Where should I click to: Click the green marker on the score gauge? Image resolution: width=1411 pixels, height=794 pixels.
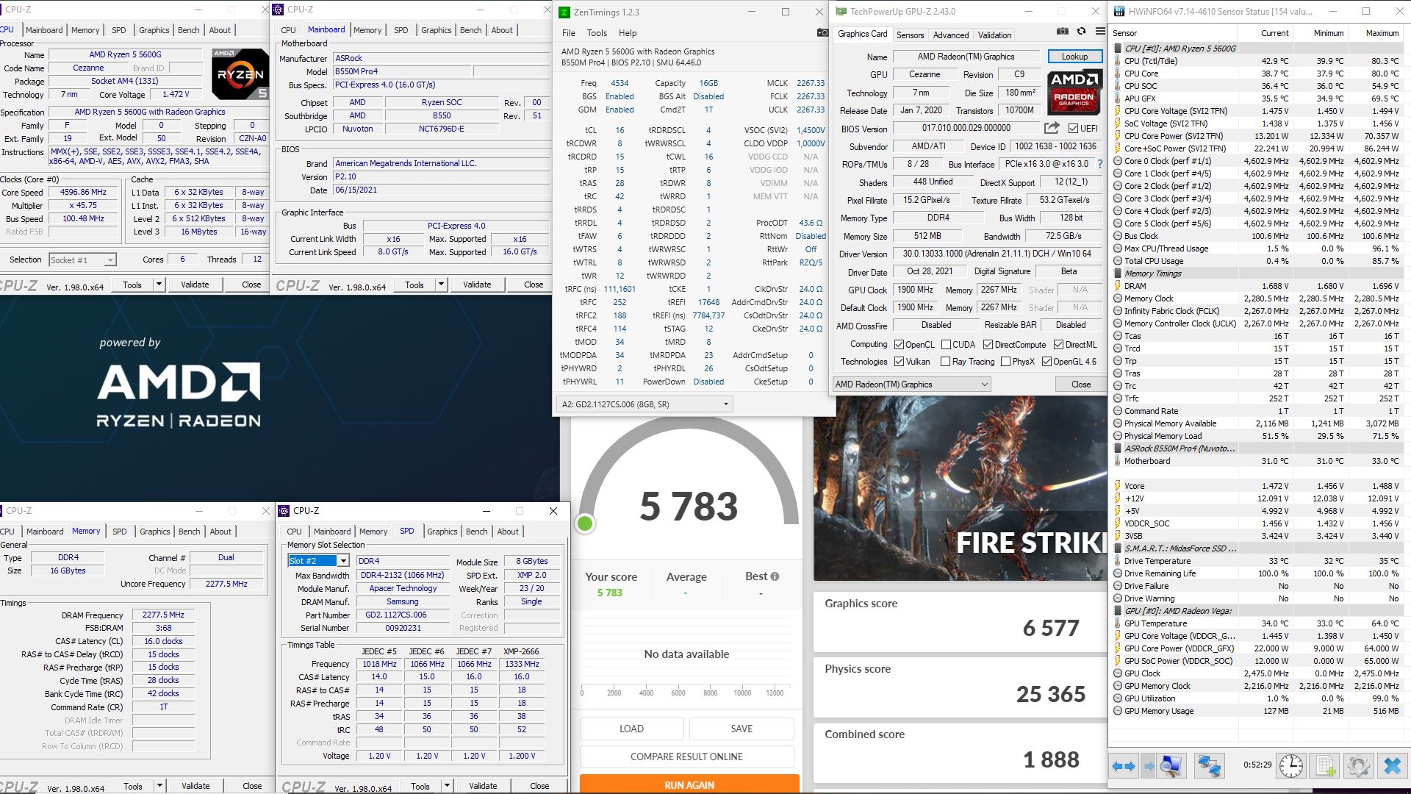coord(585,523)
